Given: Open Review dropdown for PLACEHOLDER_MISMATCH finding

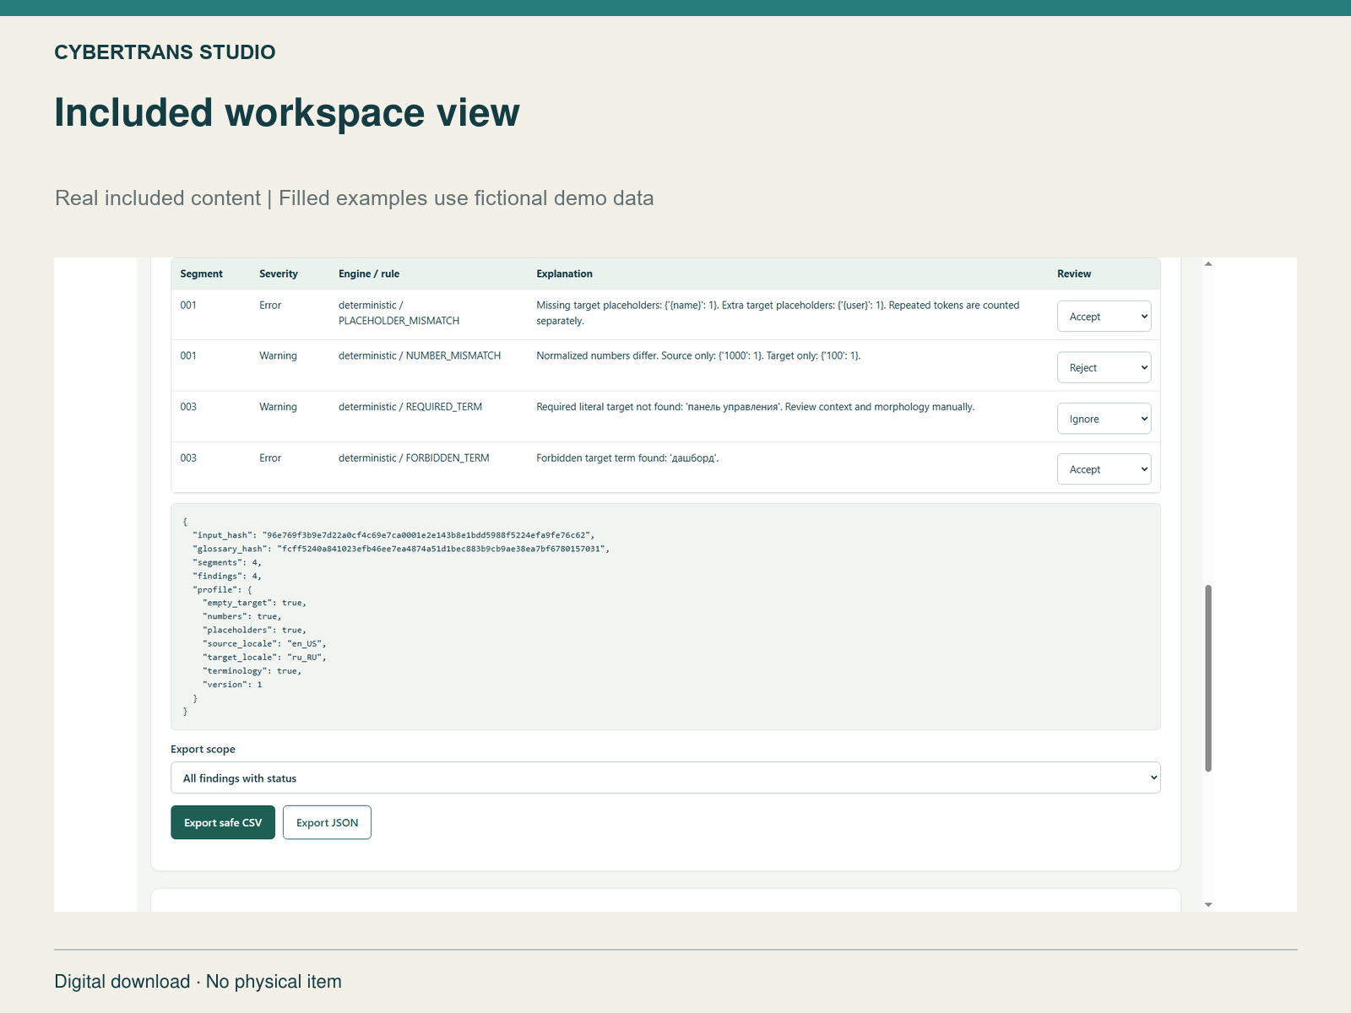Looking at the screenshot, I should [1104, 317].
